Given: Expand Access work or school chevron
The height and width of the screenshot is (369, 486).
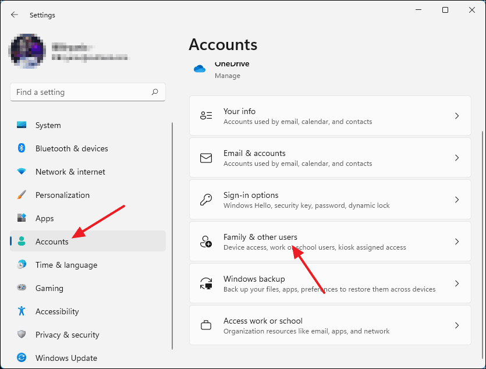Looking at the screenshot, I should (x=456, y=325).
